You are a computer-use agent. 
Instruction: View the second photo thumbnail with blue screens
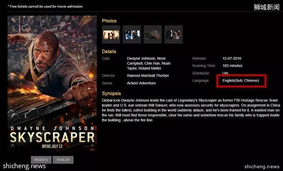pos(132,34)
